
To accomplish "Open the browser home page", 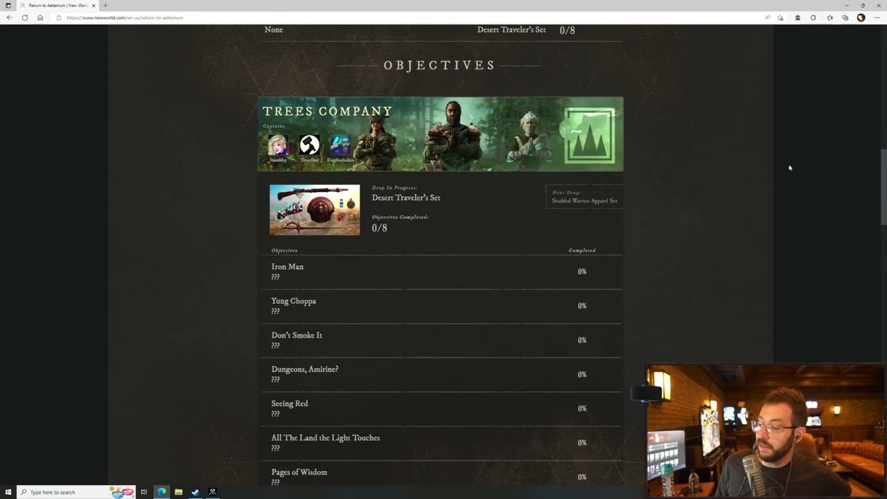I will [x=40, y=17].
